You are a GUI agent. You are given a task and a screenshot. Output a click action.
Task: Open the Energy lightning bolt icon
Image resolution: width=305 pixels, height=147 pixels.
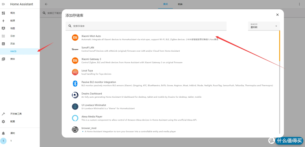3,21
